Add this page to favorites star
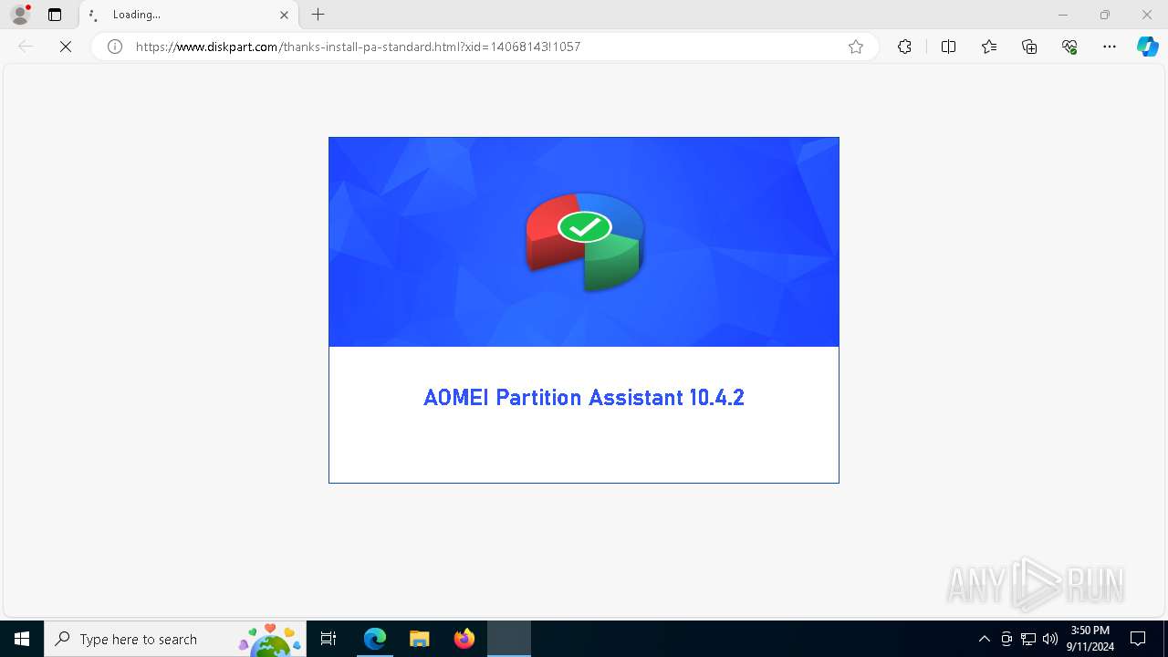 [856, 47]
